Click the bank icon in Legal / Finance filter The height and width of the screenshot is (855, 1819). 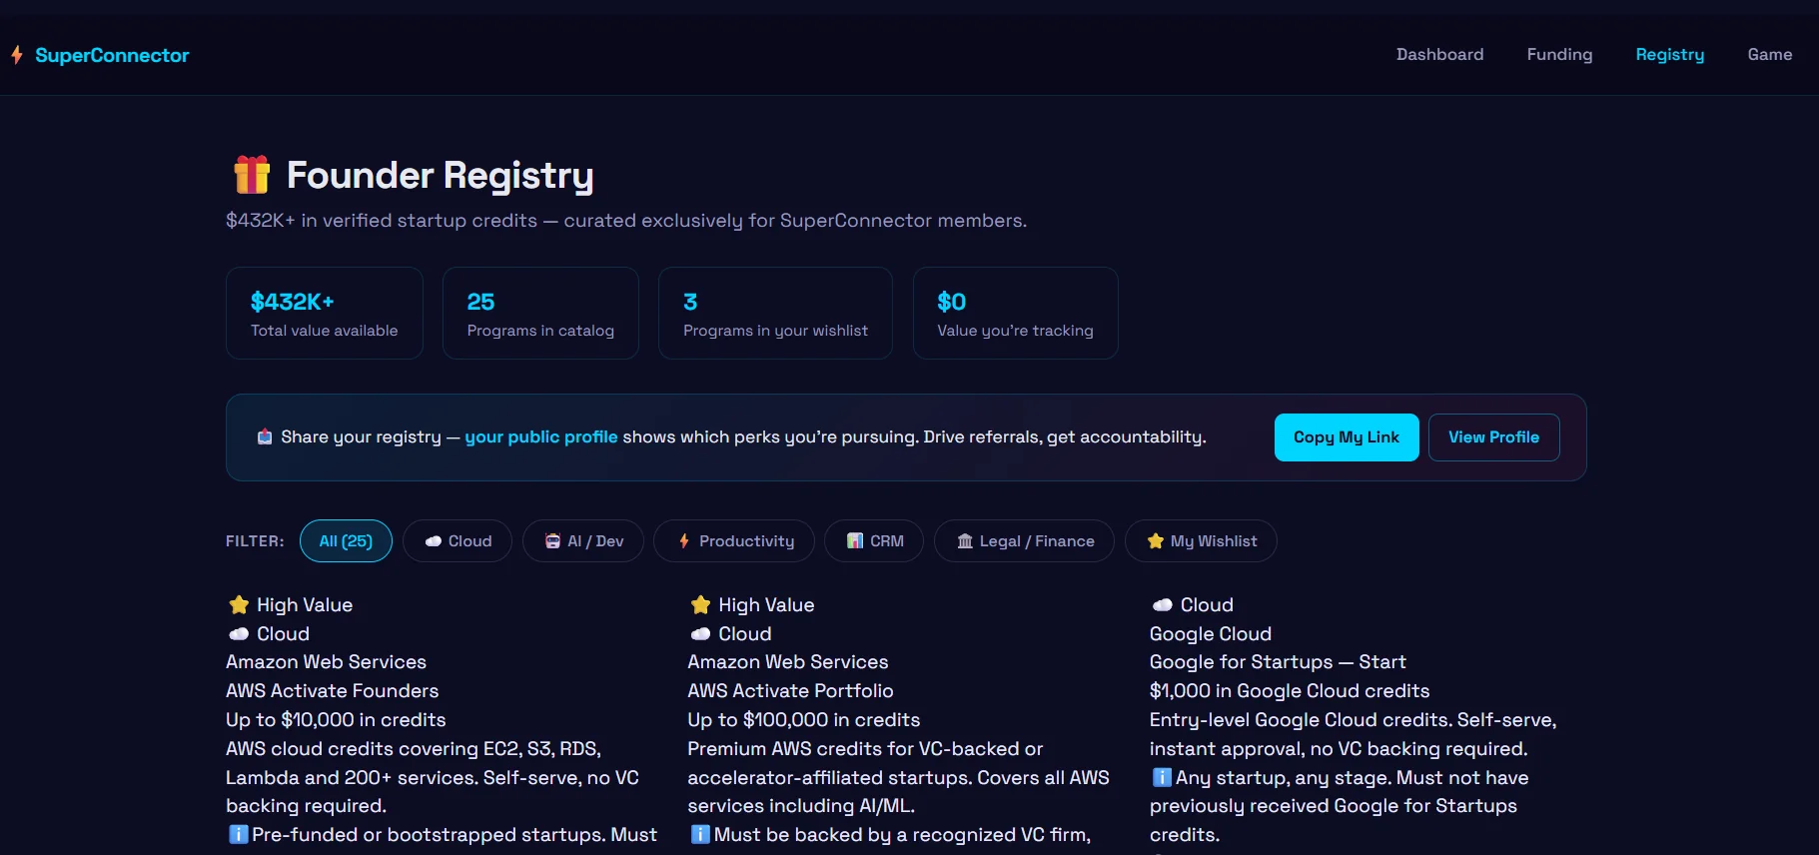pyautogui.click(x=965, y=541)
